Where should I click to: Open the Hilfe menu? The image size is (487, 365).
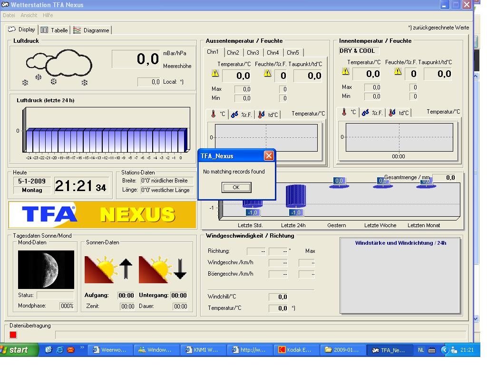tap(48, 15)
